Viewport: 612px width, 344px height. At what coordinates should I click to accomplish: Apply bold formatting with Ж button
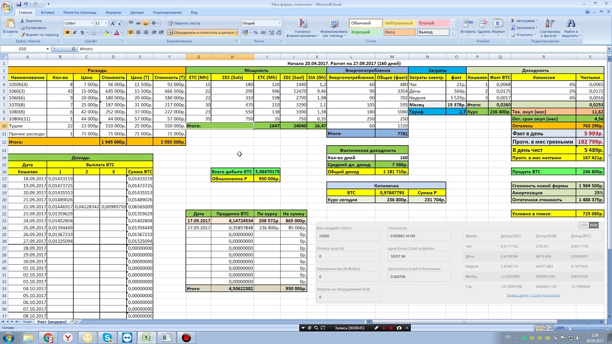point(67,32)
